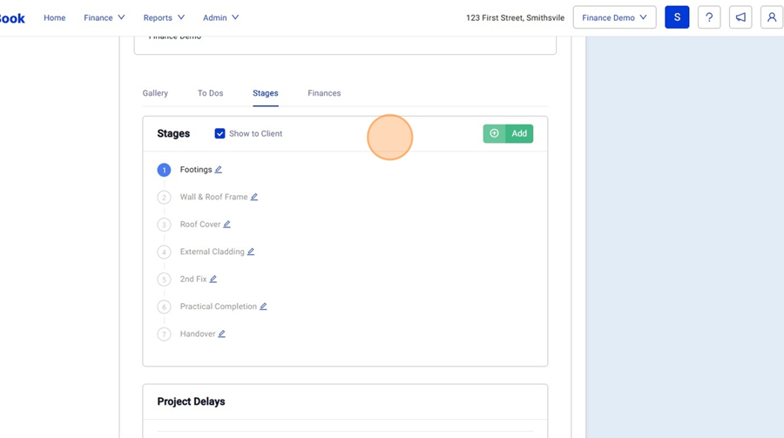
Task: Select stage step circle number 1
Action: pos(164,170)
